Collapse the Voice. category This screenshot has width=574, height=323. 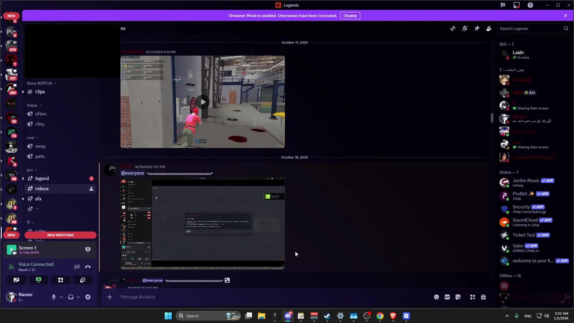click(34, 105)
